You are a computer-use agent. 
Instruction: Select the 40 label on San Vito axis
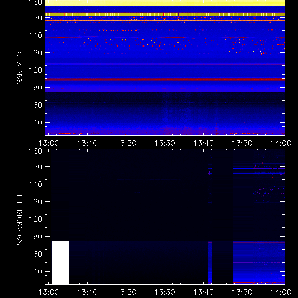click(x=38, y=123)
